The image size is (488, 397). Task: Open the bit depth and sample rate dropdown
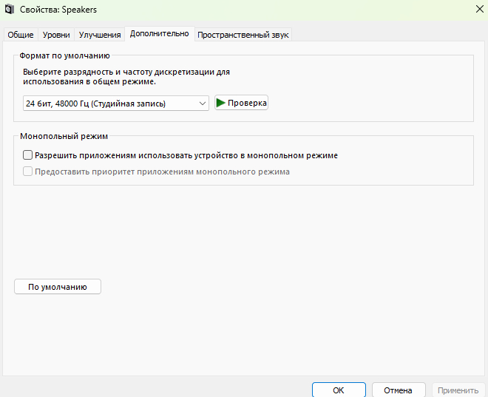115,104
